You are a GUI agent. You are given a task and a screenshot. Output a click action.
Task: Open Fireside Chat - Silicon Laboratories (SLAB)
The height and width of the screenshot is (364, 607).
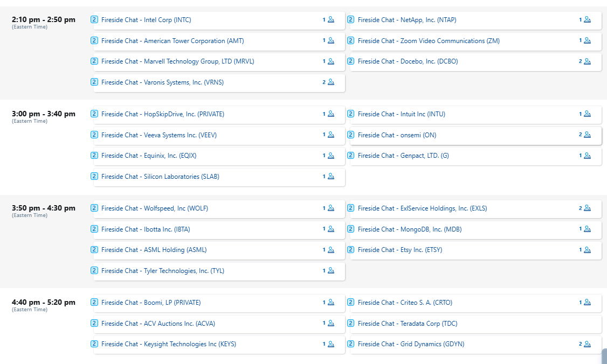pyautogui.click(x=160, y=177)
